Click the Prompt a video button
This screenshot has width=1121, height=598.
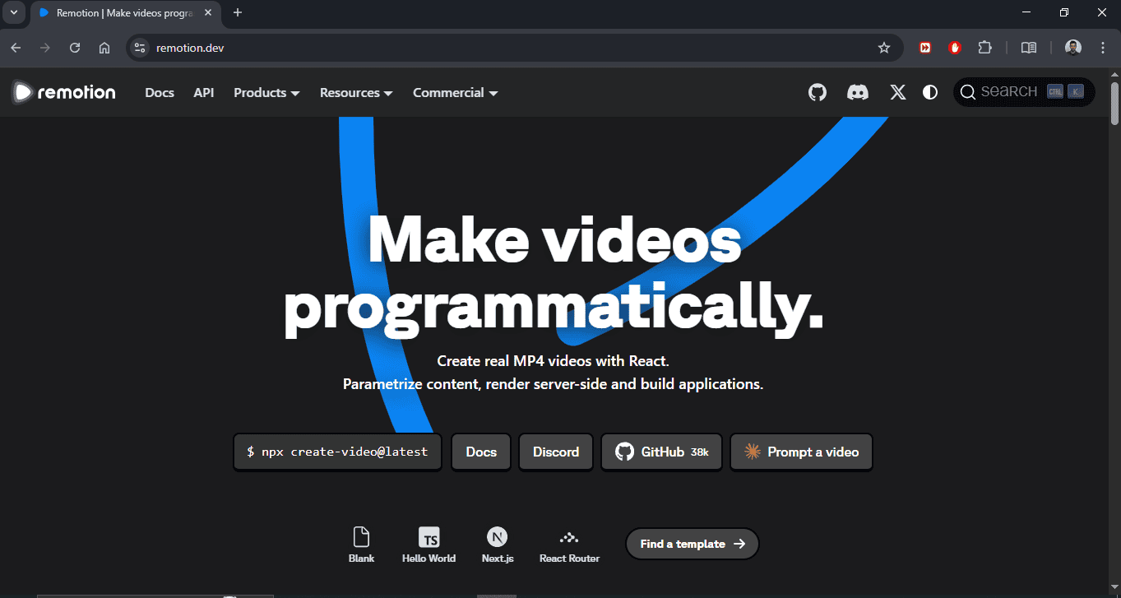[801, 452]
